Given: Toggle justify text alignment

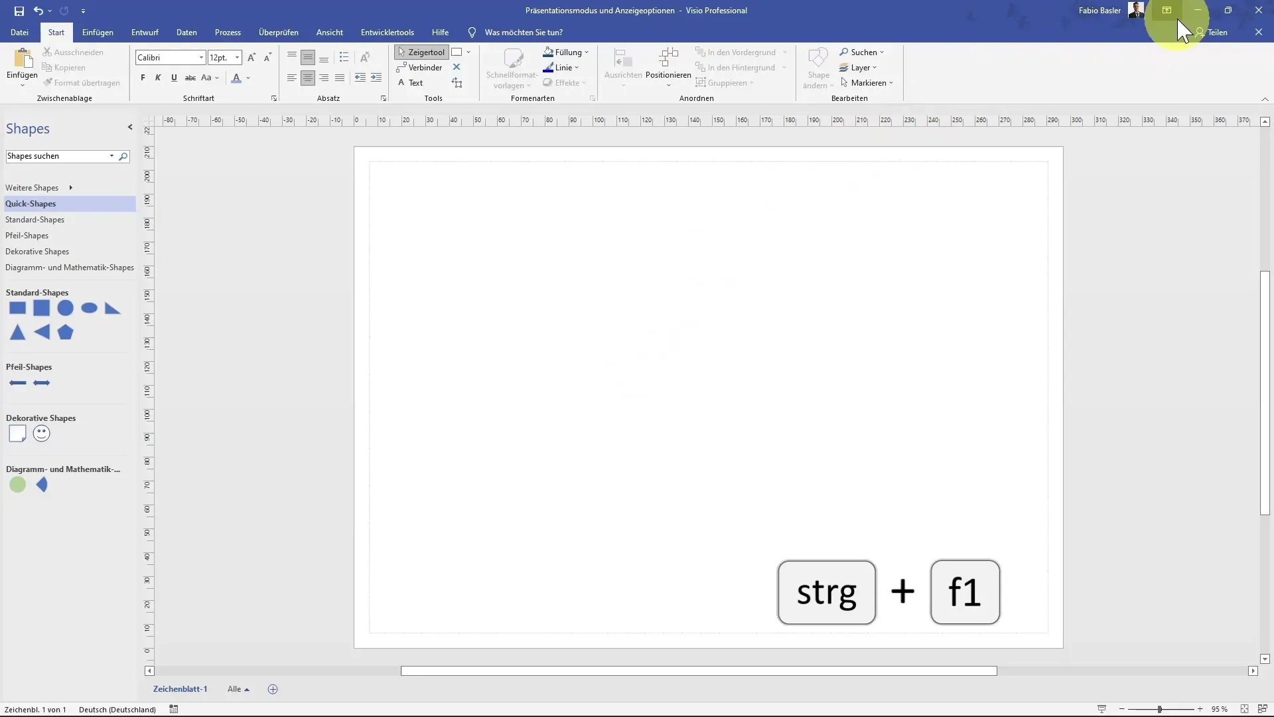Looking at the screenshot, I should click(x=340, y=78).
